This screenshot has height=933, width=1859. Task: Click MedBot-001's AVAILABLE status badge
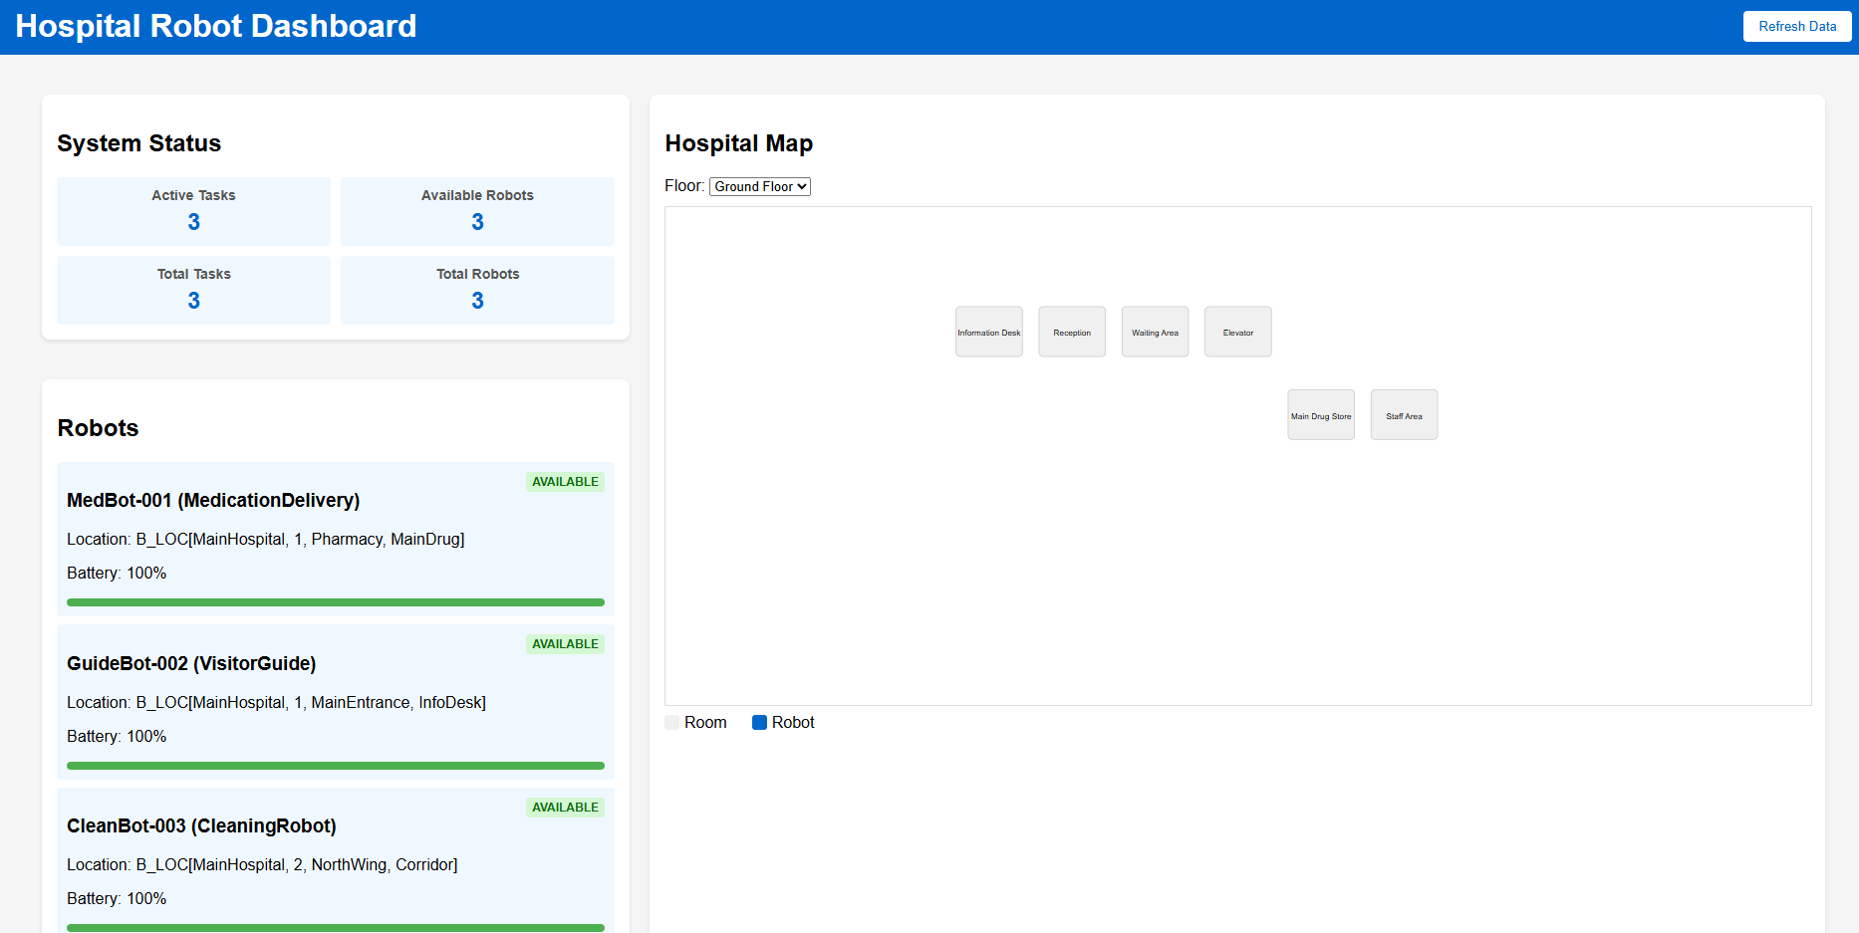pyautogui.click(x=565, y=481)
